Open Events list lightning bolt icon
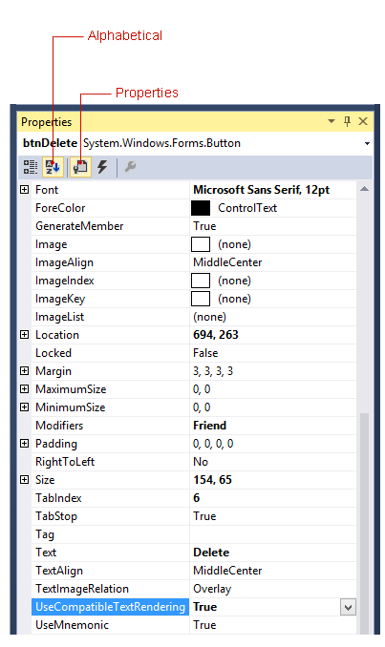 click(102, 167)
